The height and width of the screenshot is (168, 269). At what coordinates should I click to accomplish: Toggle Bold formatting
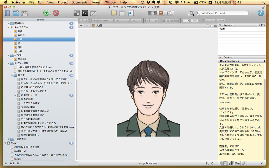(x=147, y=20)
